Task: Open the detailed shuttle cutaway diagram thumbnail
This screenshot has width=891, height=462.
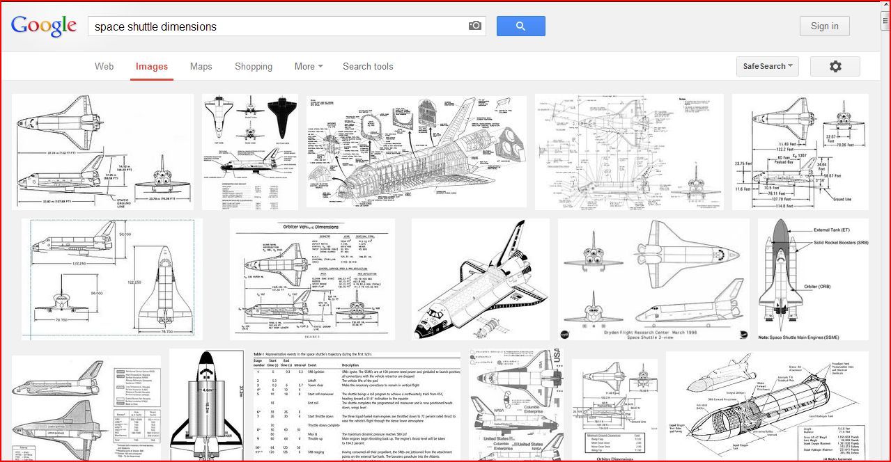Action: [416, 151]
